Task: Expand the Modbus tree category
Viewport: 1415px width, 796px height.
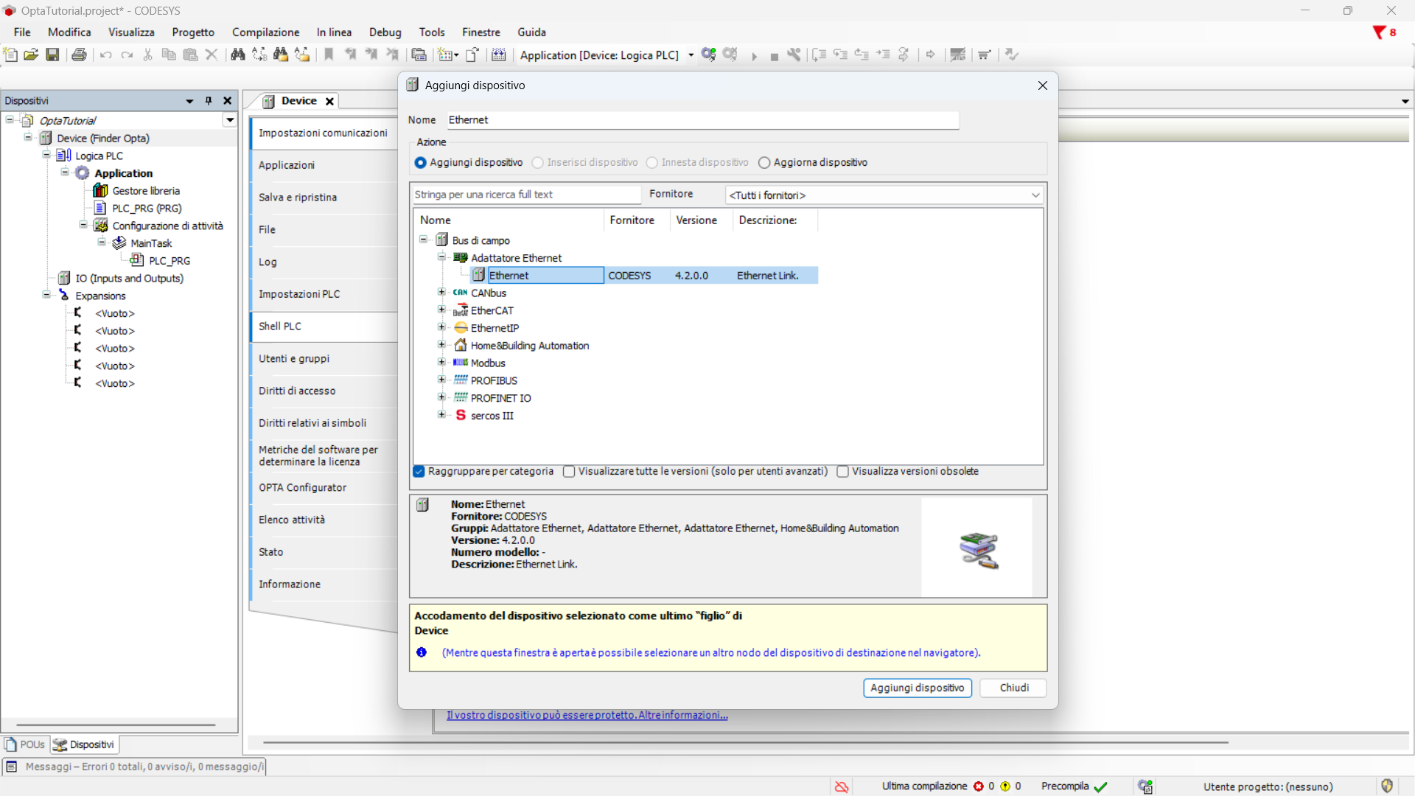Action: pos(441,363)
